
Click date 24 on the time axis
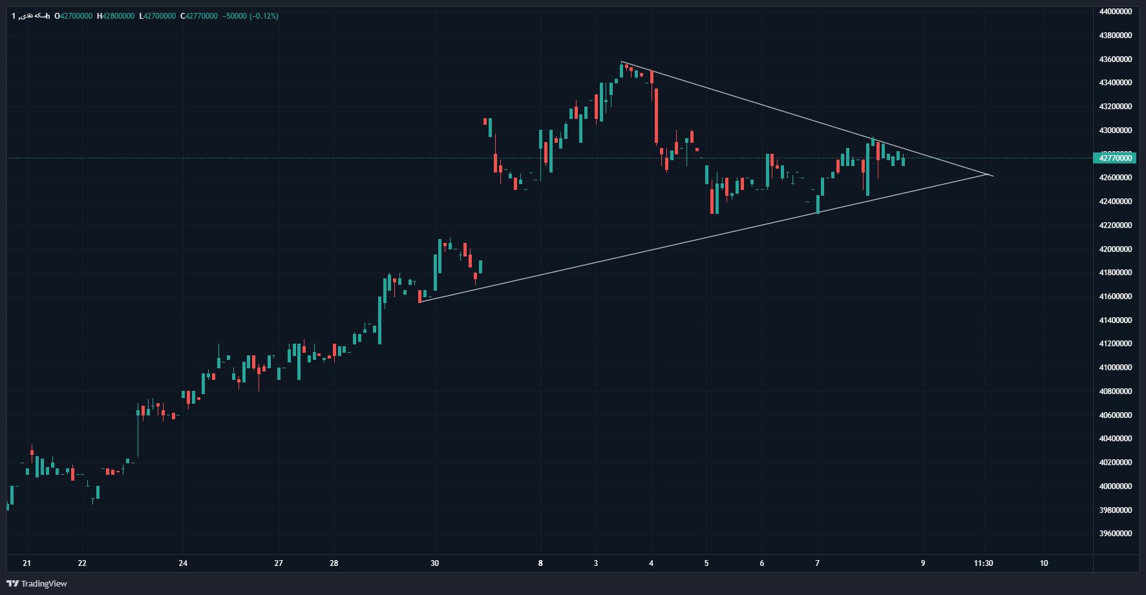point(183,563)
